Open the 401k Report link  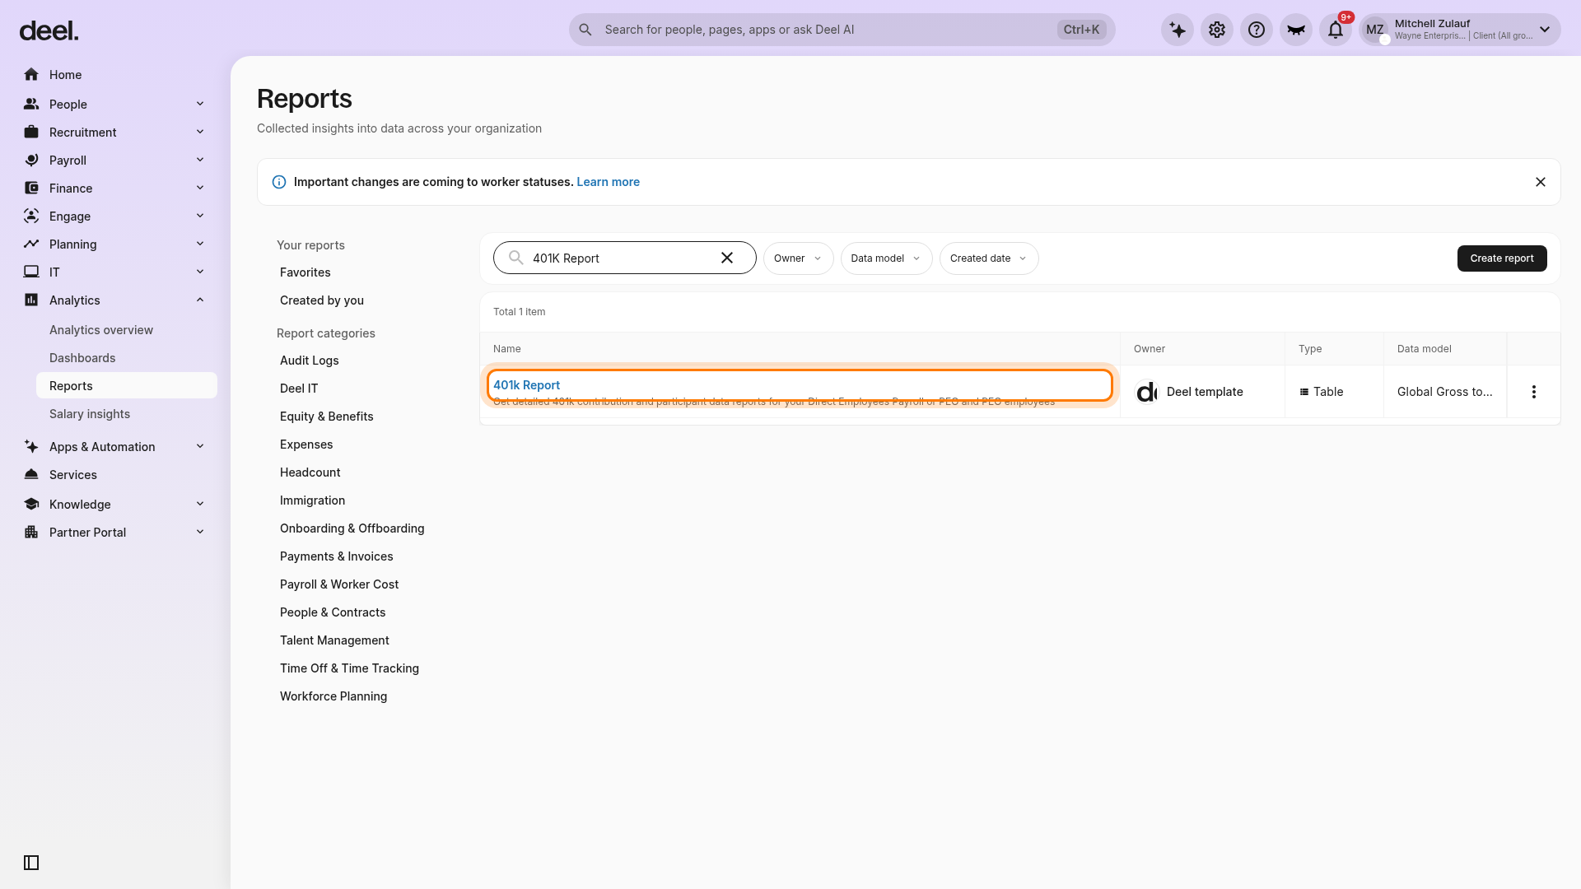coord(527,385)
